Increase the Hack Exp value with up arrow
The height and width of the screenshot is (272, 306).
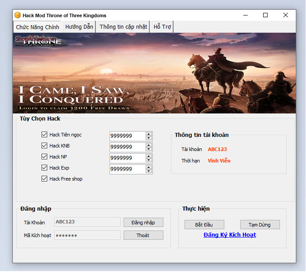pyautogui.click(x=149, y=167)
